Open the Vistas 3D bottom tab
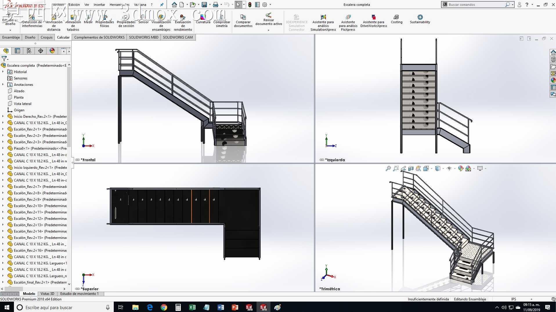Screen dimensions: 556x312 pos(47,294)
